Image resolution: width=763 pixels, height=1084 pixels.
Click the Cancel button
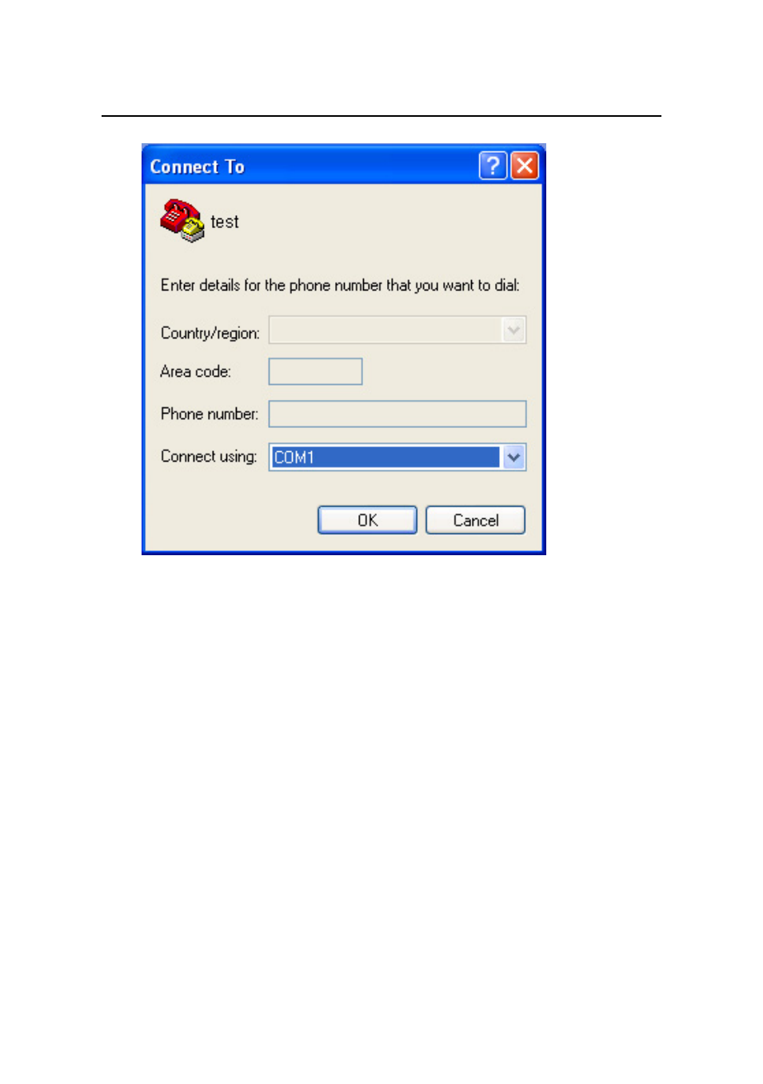[x=476, y=520]
